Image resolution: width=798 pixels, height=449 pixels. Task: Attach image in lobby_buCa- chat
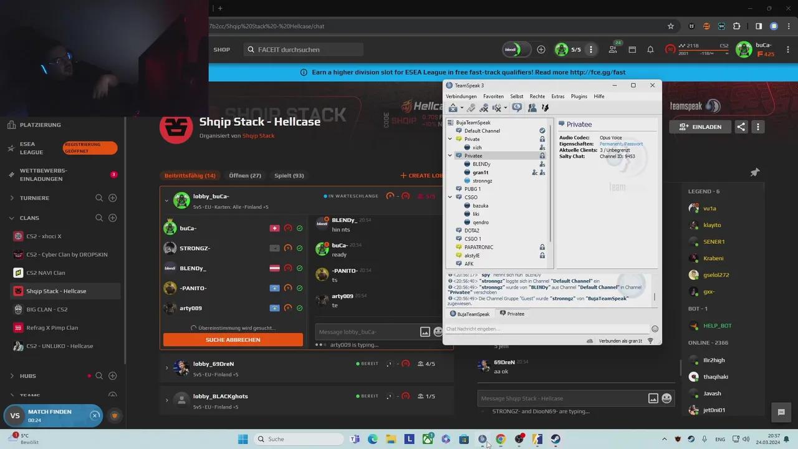tap(425, 332)
